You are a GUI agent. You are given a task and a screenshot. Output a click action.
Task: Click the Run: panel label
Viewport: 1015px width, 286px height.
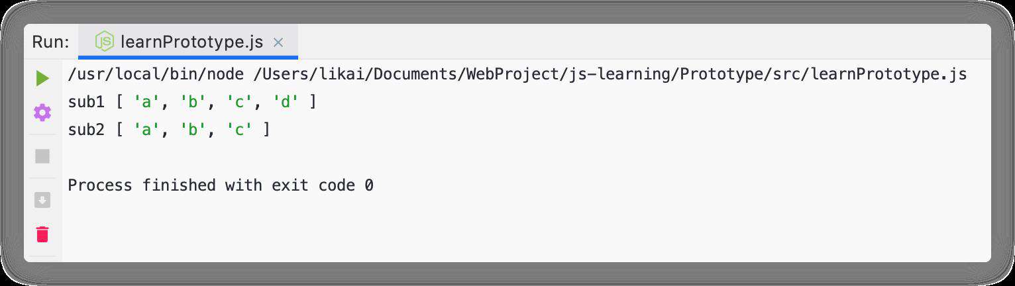point(50,42)
